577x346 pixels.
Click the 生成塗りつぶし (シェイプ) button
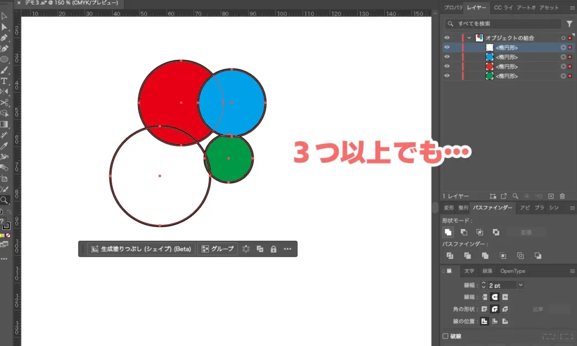pos(140,249)
